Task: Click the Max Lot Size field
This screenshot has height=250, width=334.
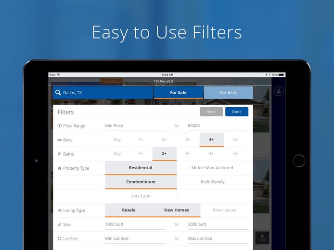Action: [218, 239]
